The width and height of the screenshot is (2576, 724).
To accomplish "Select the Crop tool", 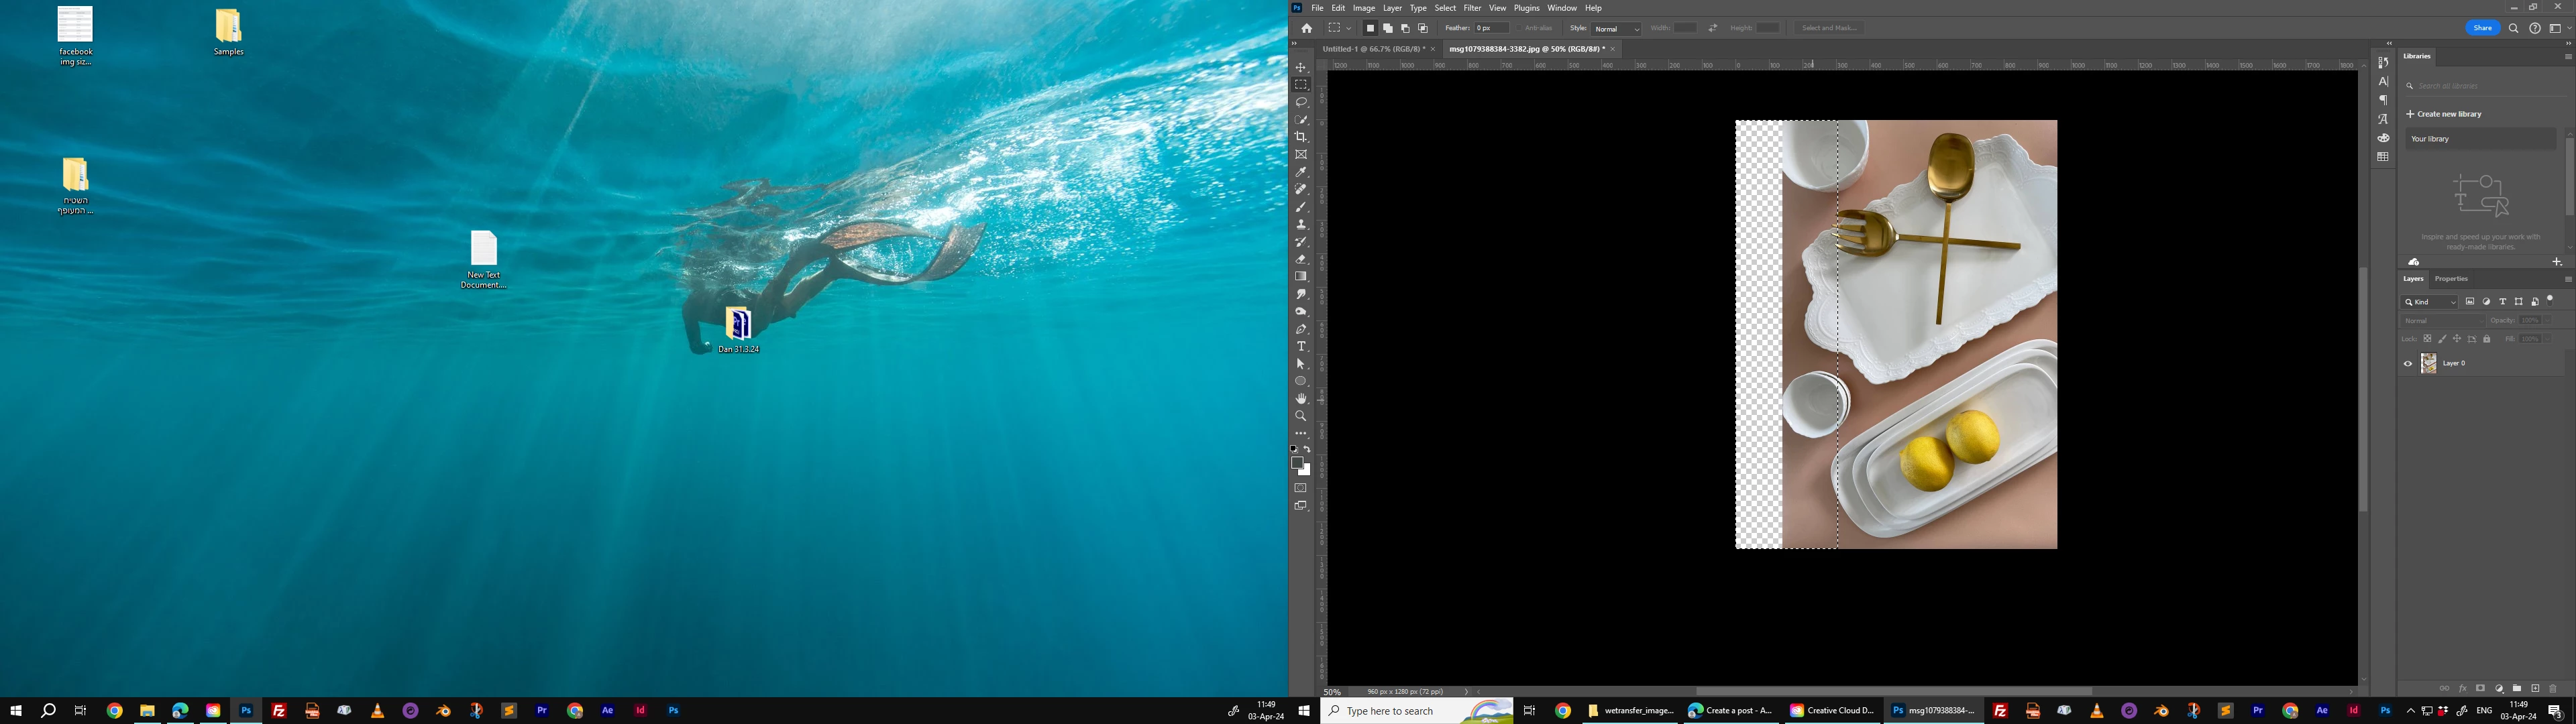I will click(1301, 137).
